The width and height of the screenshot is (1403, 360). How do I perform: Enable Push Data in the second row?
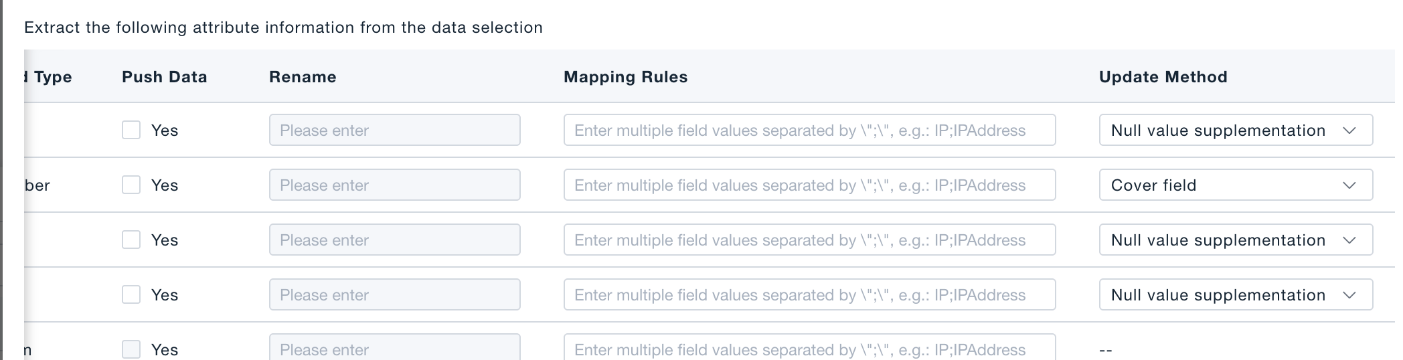131,185
